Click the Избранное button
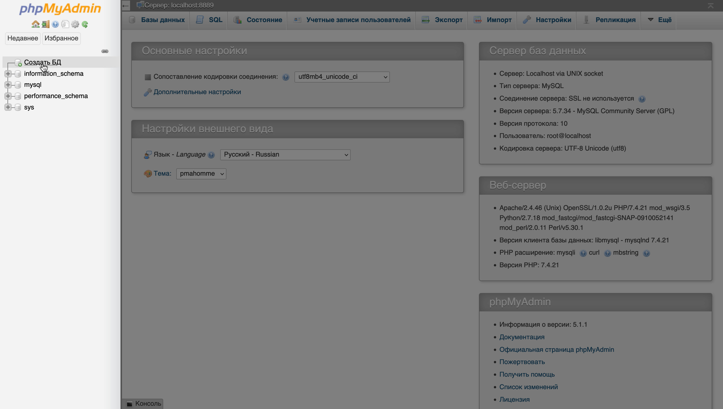Screen dimensions: 723x409 pos(61,38)
